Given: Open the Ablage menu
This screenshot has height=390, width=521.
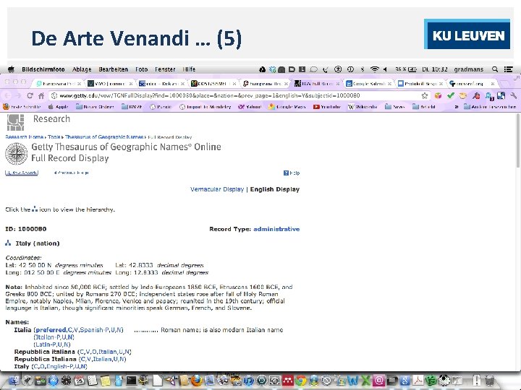Looking at the screenshot, I should click(82, 69).
